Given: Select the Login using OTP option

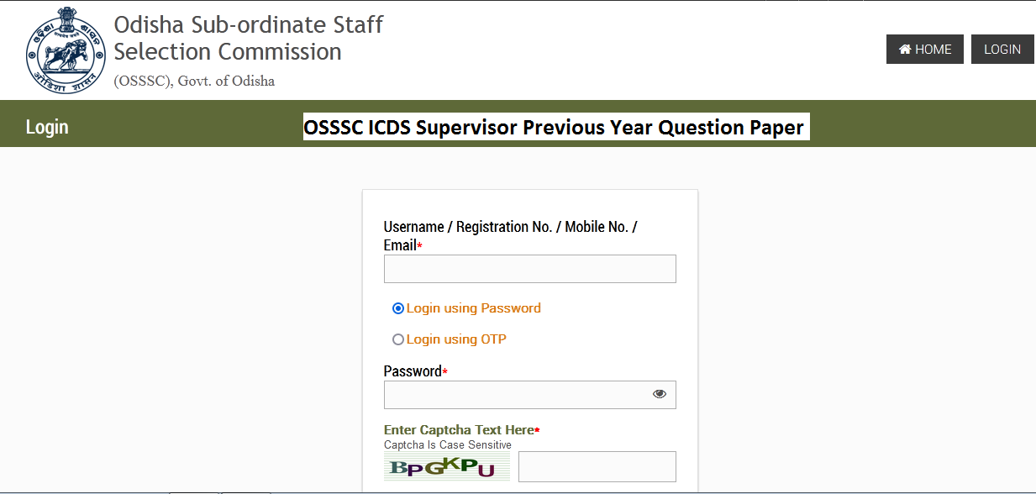Looking at the screenshot, I should pyautogui.click(x=397, y=339).
